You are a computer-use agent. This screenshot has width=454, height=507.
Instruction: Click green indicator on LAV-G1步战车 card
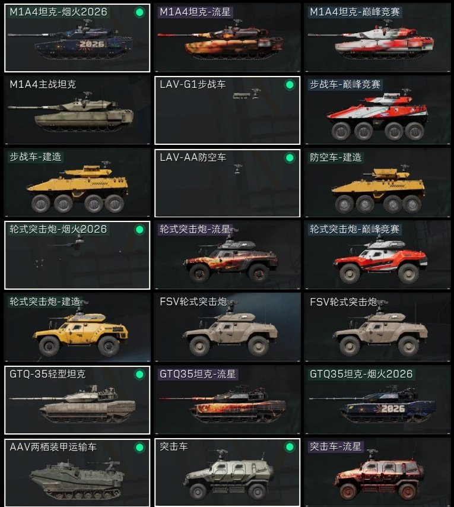point(290,85)
